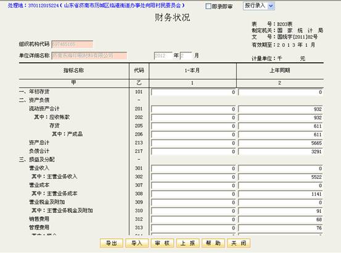Submit with the 上报 button
Image resolution: width=341 pixels, height=253 pixels.
(187, 243)
